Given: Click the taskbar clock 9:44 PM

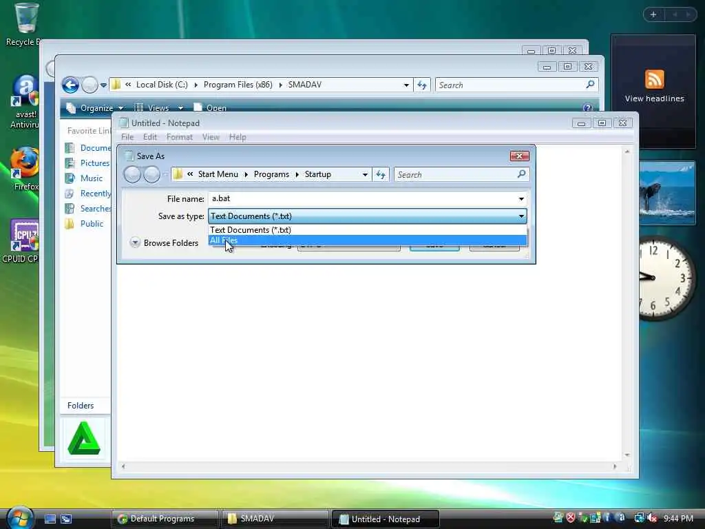Looking at the screenshot, I should 678,519.
